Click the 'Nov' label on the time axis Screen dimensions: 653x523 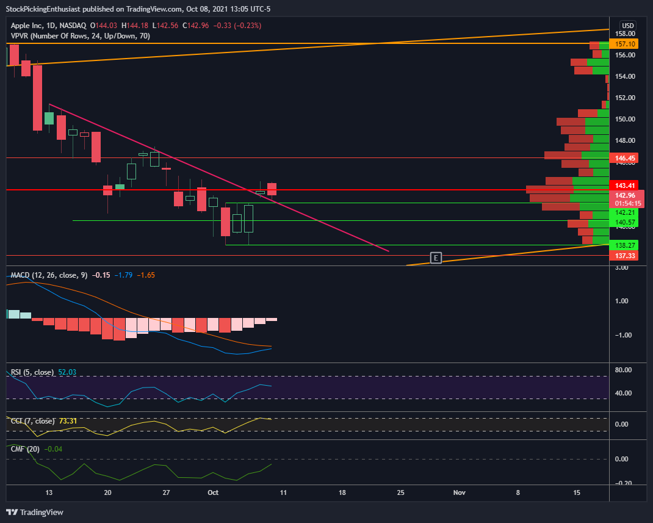[460, 492]
